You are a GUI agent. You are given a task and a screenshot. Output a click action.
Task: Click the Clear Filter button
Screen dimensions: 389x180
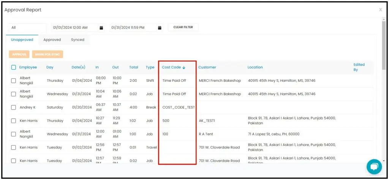coord(183,27)
